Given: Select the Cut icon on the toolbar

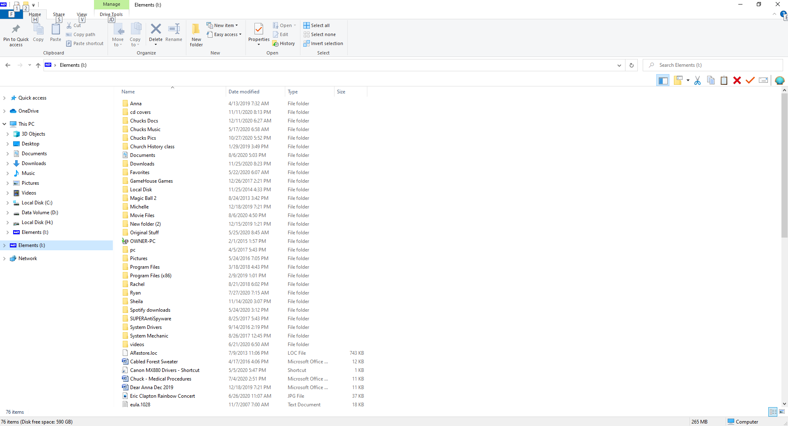Looking at the screenshot, I should pos(697,80).
